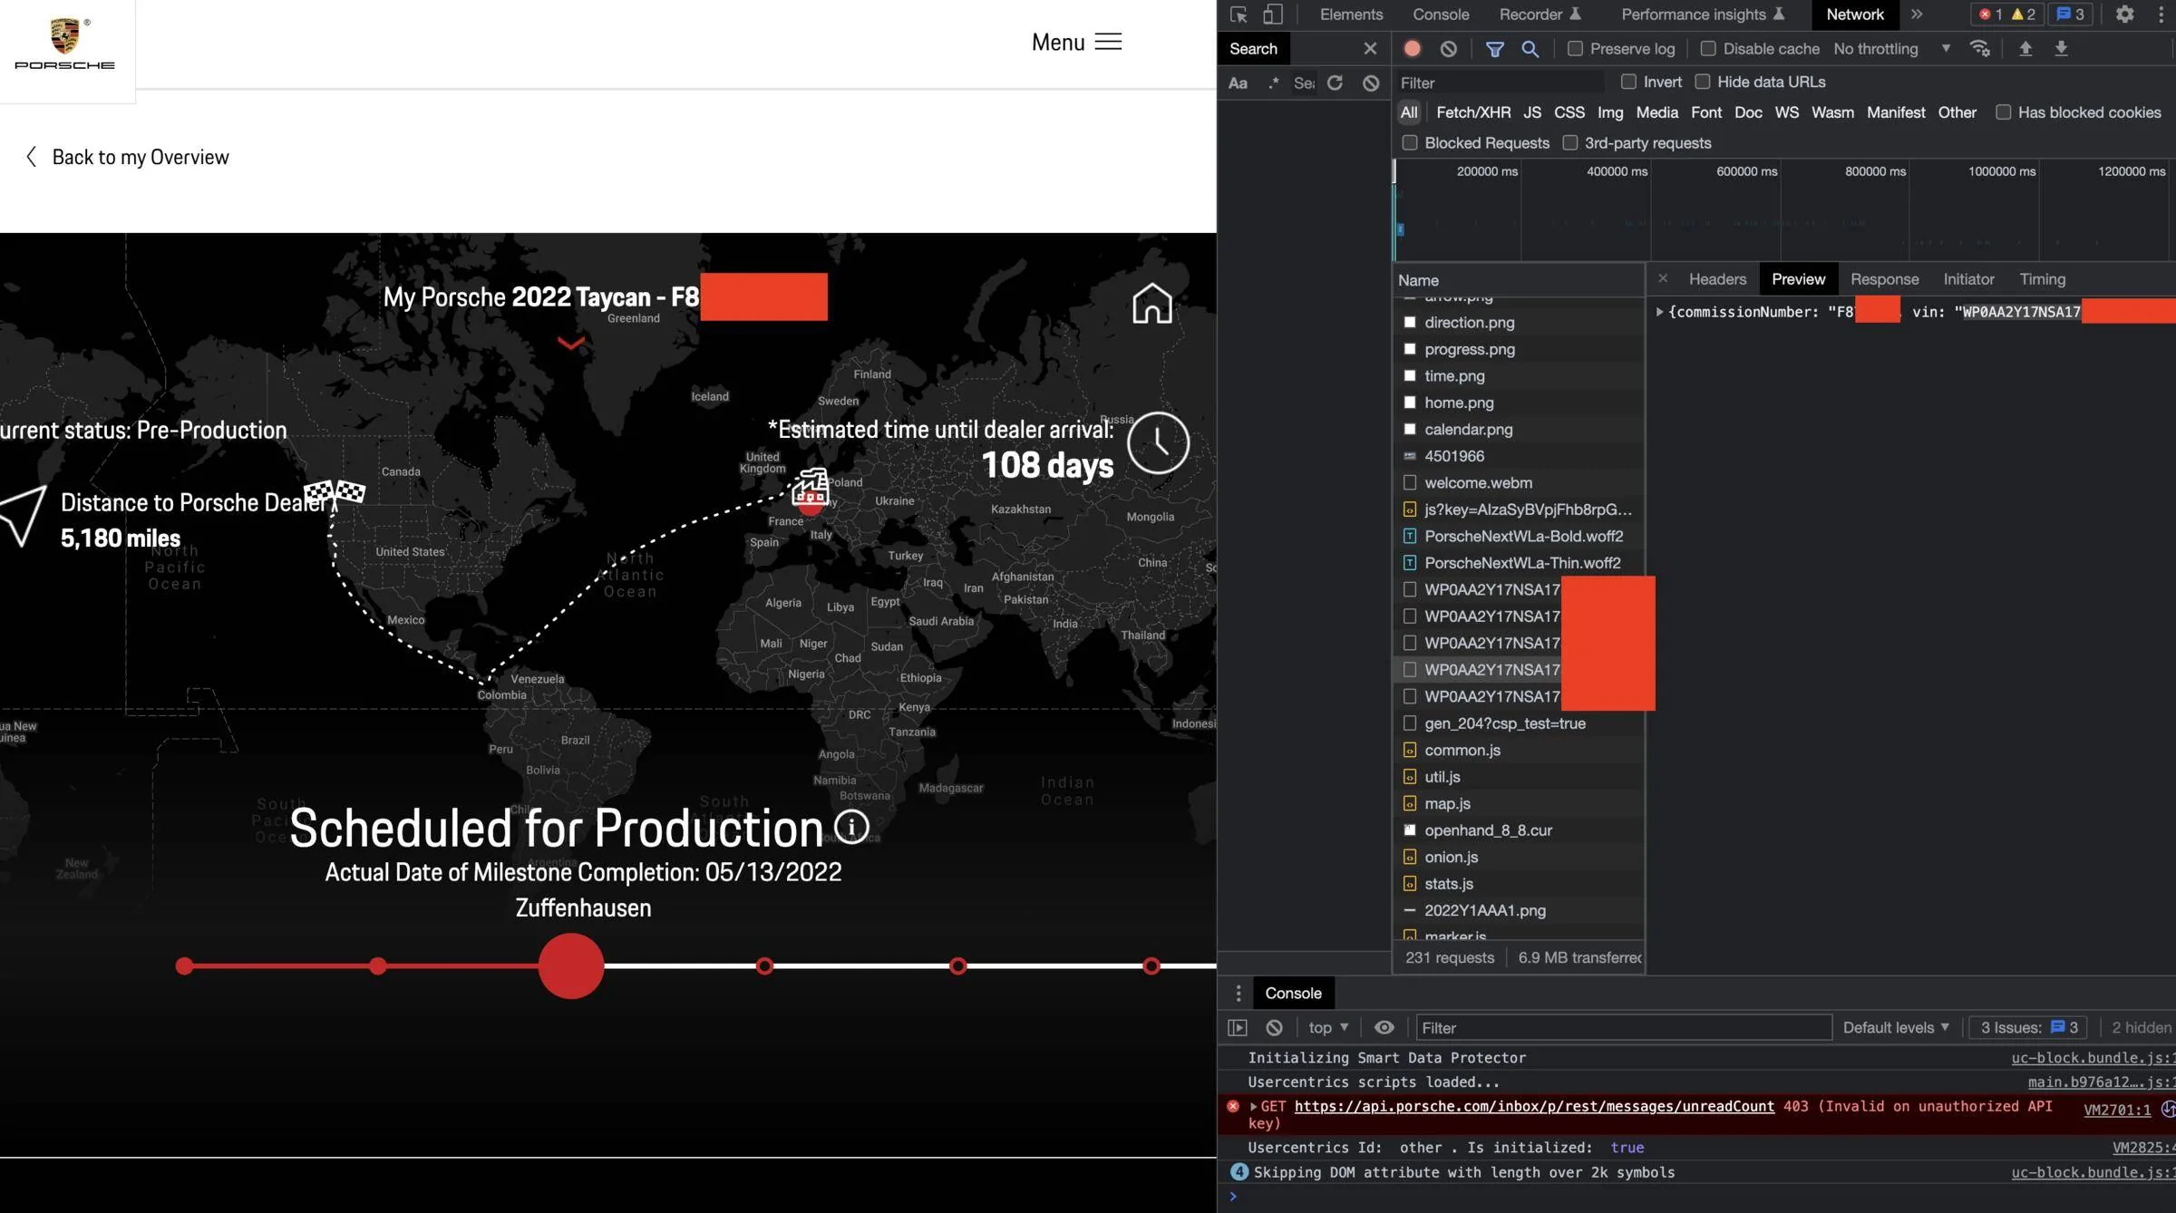The image size is (2176, 1213).
Task: Switch to the Headers tab
Action: pyautogui.click(x=1717, y=279)
